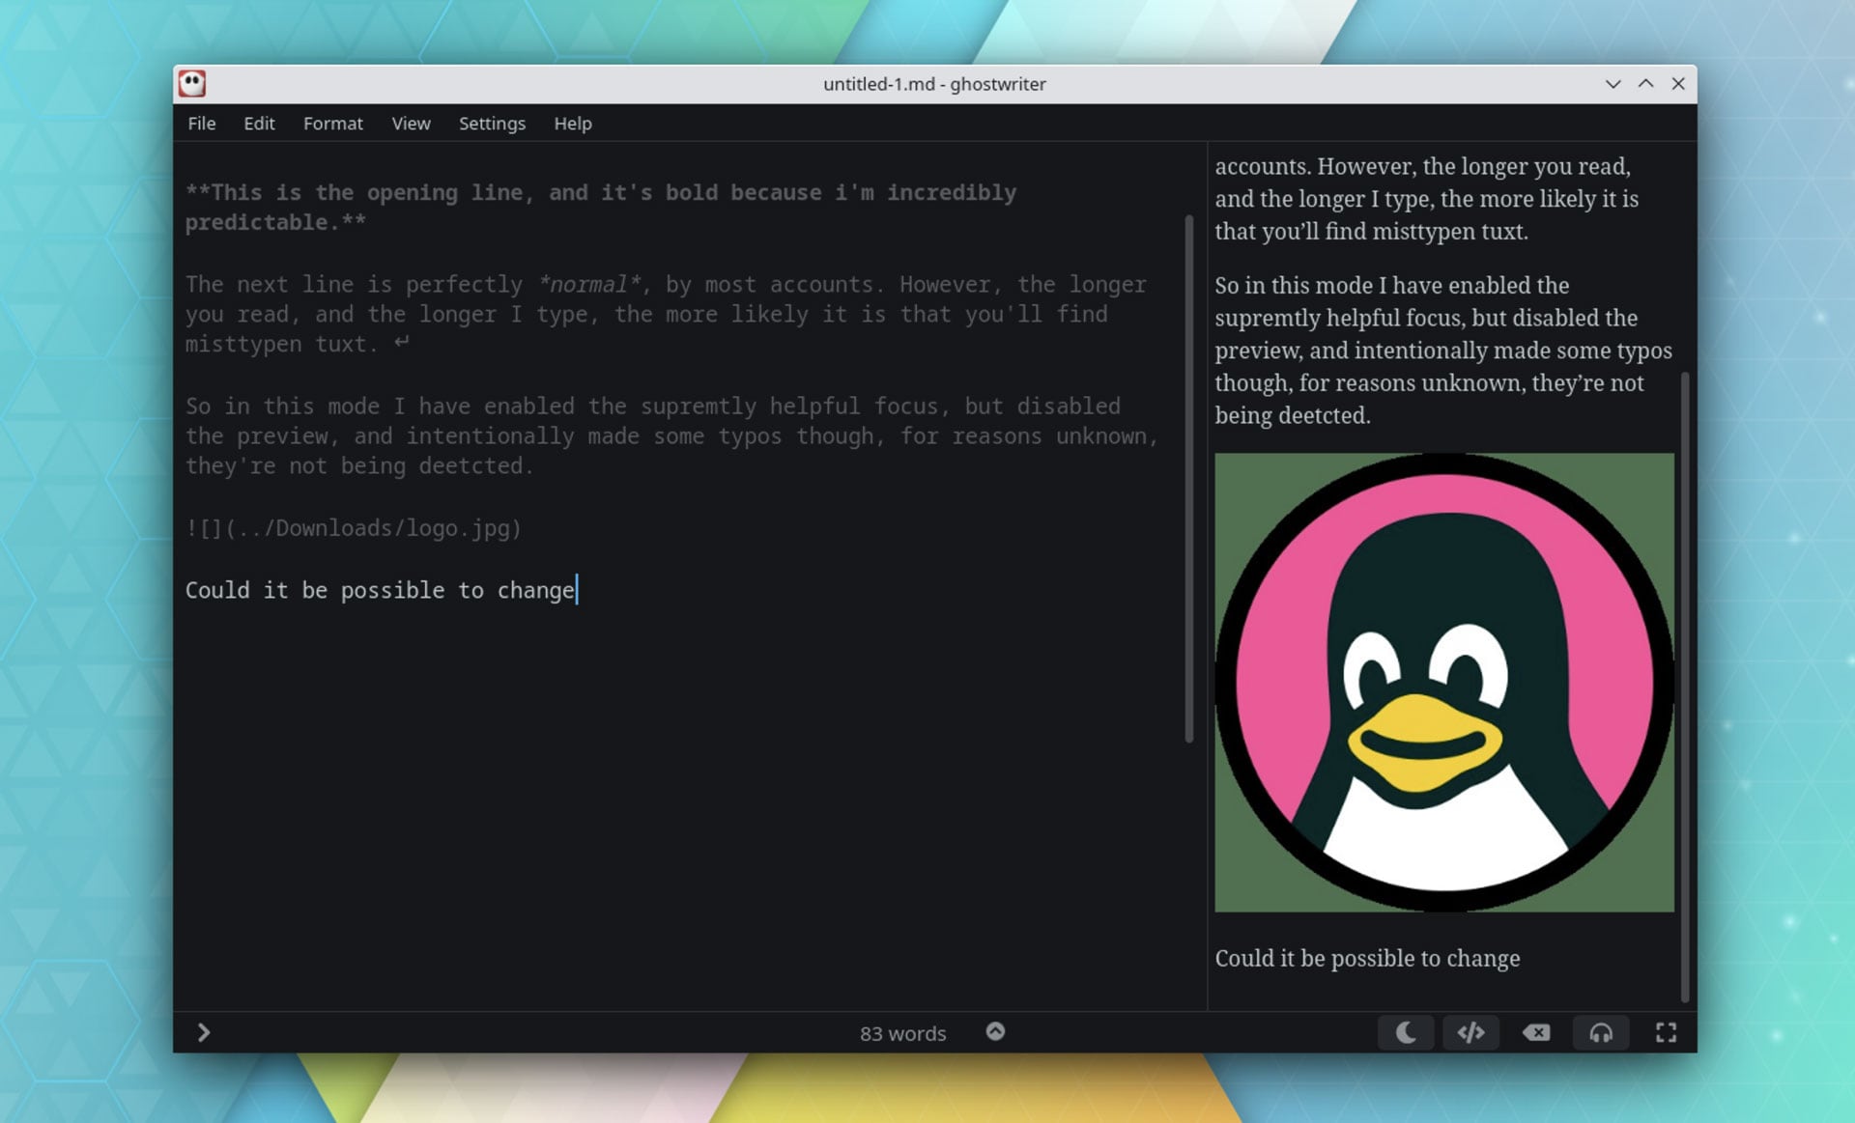Image resolution: width=1855 pixels, height=1123 pixels.
Task: Toggle Hemingway mode with the backspace icon
Action: click(x=1536, y=1032)
